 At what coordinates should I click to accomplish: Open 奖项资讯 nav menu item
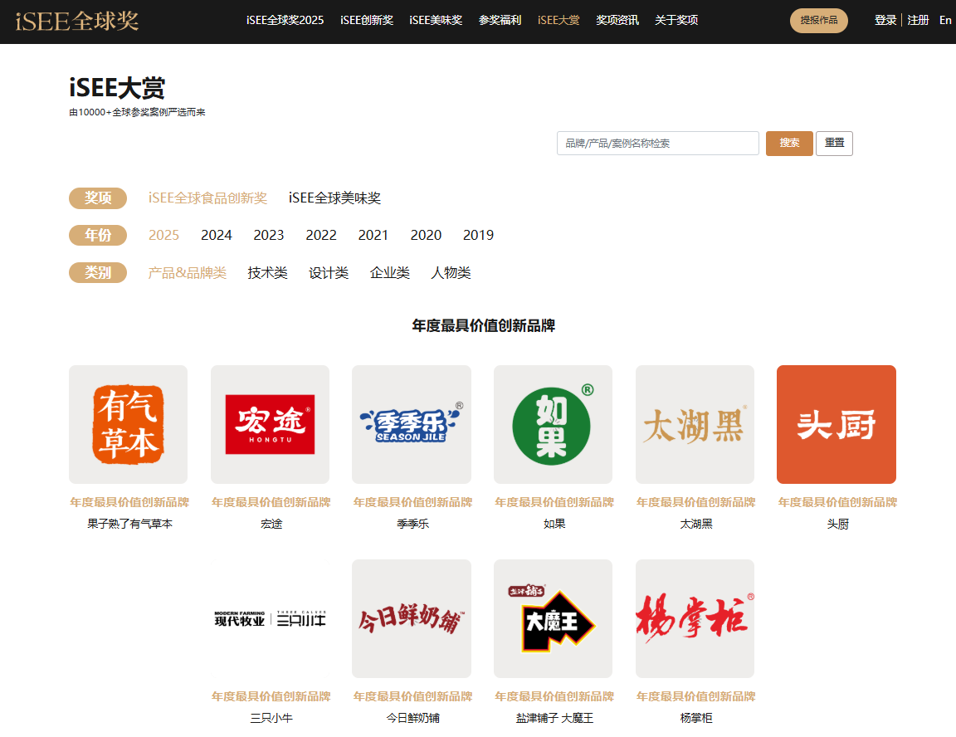pyautogui.click(x=617, y=20)
